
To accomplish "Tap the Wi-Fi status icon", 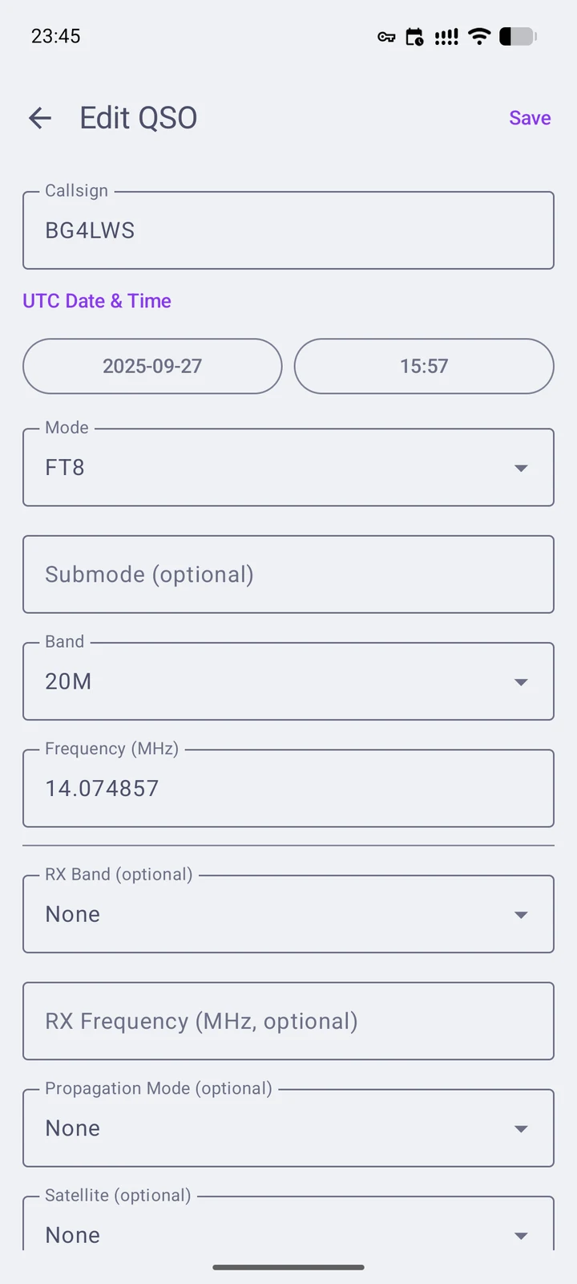I will pyautogui.click(x=479, y=36).
